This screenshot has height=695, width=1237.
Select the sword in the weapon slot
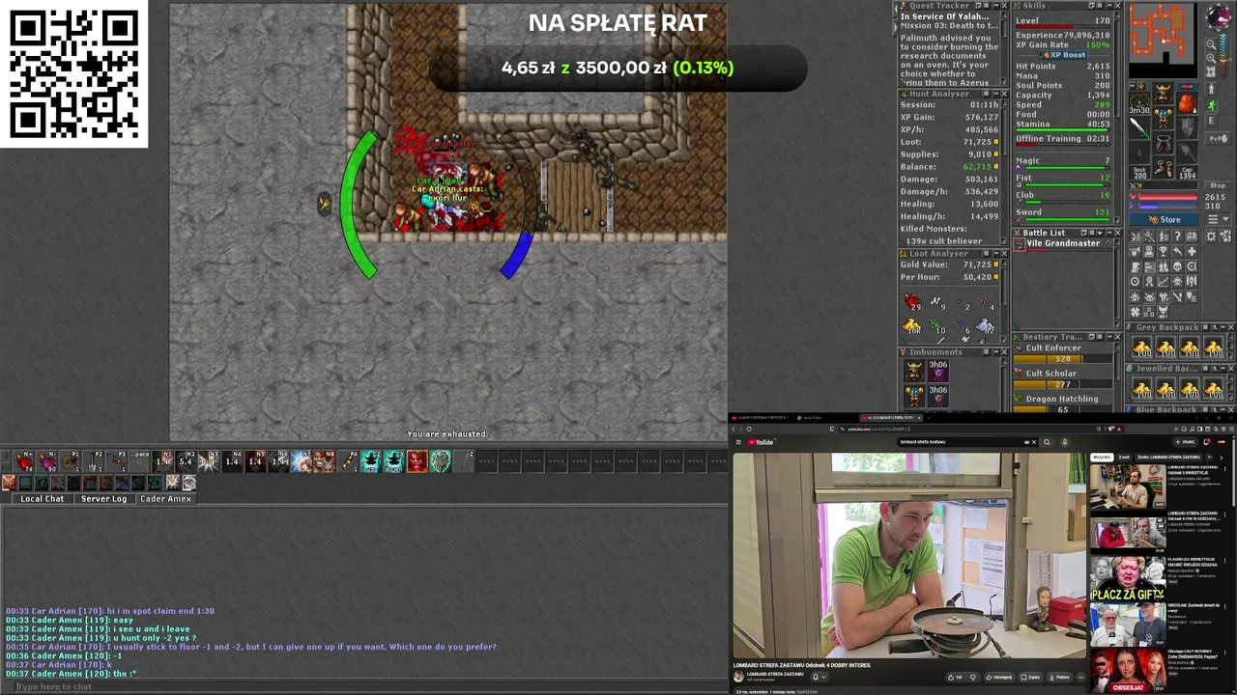1140,127
